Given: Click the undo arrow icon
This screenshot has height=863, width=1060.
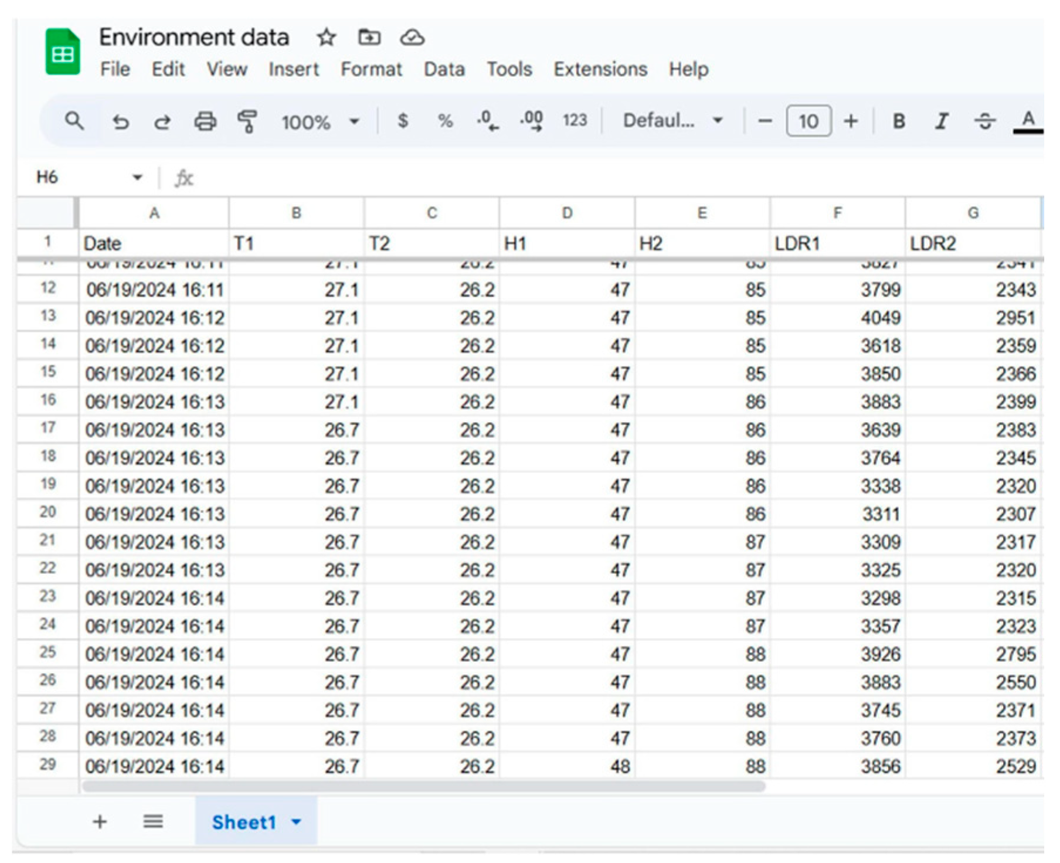Looking at the screenshot, I should (120, 122).
